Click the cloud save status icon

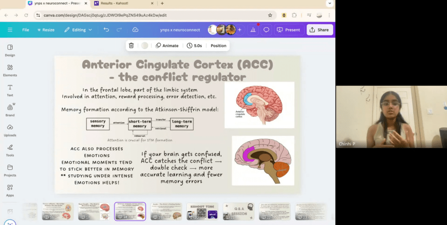click(135, 30)
